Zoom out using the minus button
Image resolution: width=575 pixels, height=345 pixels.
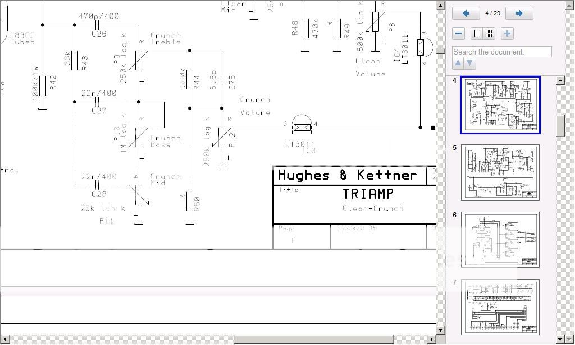click(x=458, y=33)
